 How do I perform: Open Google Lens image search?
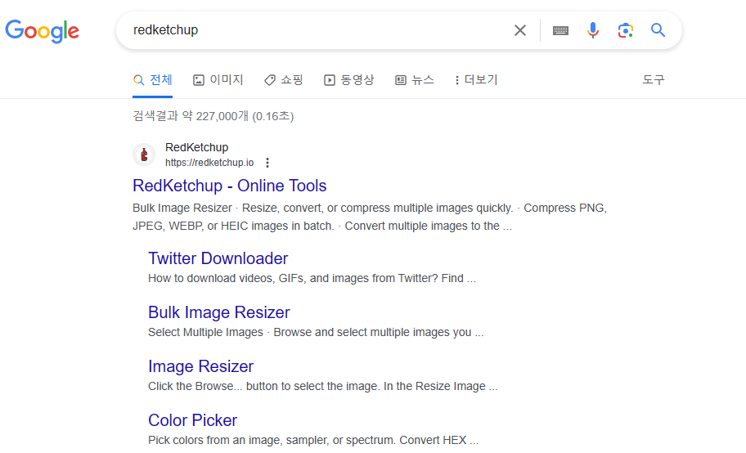(625, 30)
